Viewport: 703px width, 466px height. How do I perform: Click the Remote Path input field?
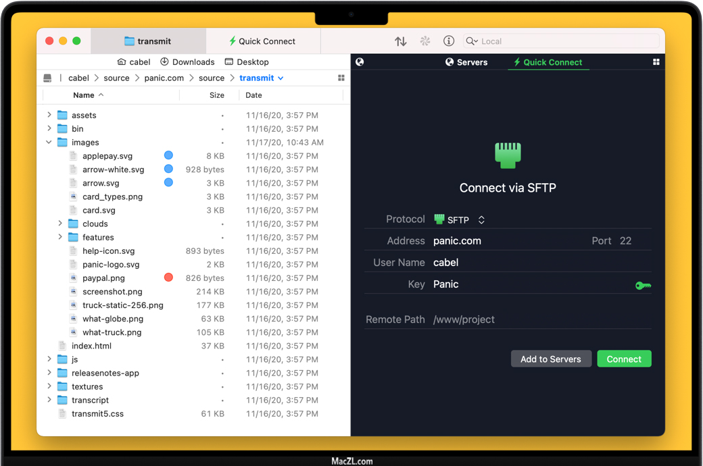pos(541,319)
